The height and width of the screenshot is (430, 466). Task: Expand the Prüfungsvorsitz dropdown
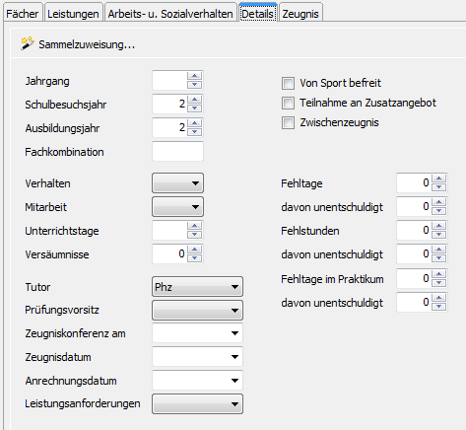197,310
